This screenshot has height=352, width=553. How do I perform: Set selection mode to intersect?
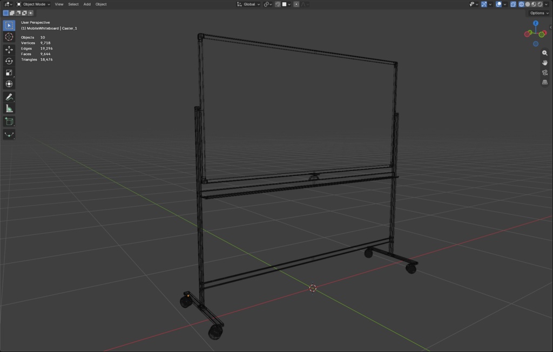(31, 13)
